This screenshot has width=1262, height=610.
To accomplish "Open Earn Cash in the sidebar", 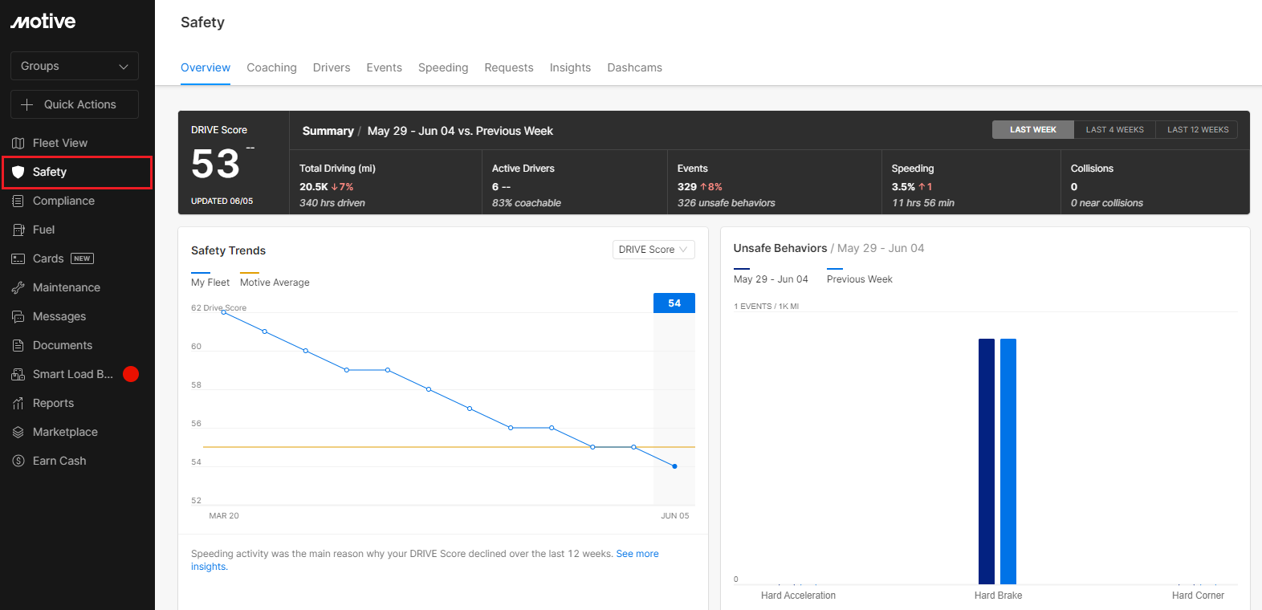I will tap(59, 461).
